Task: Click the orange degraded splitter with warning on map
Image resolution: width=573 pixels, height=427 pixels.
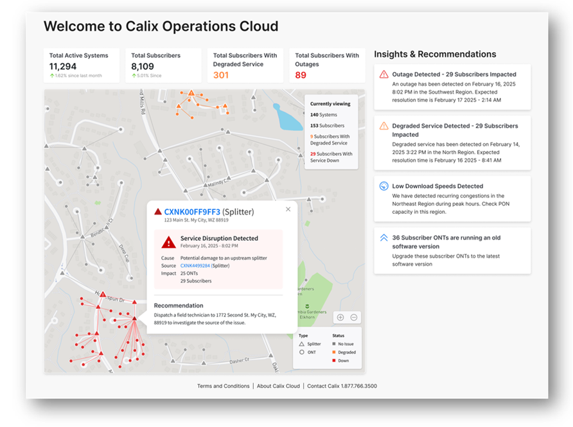Action: (x=191, y=92)
